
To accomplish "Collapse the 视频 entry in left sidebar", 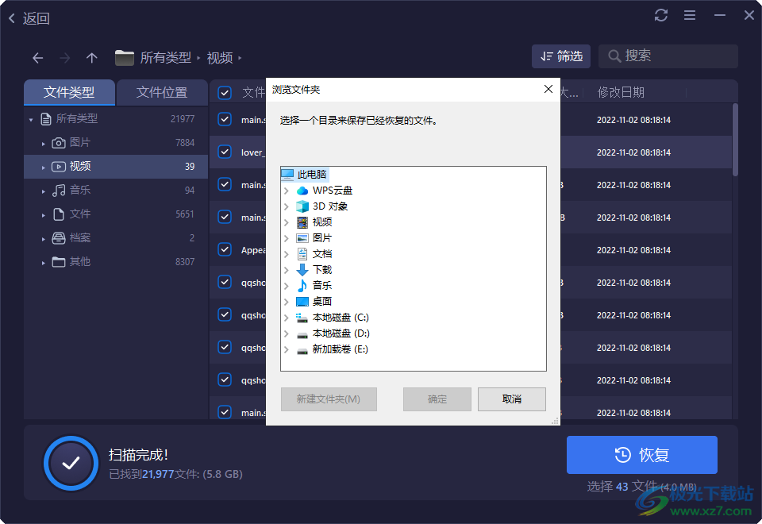I will [x=44, y=166].
